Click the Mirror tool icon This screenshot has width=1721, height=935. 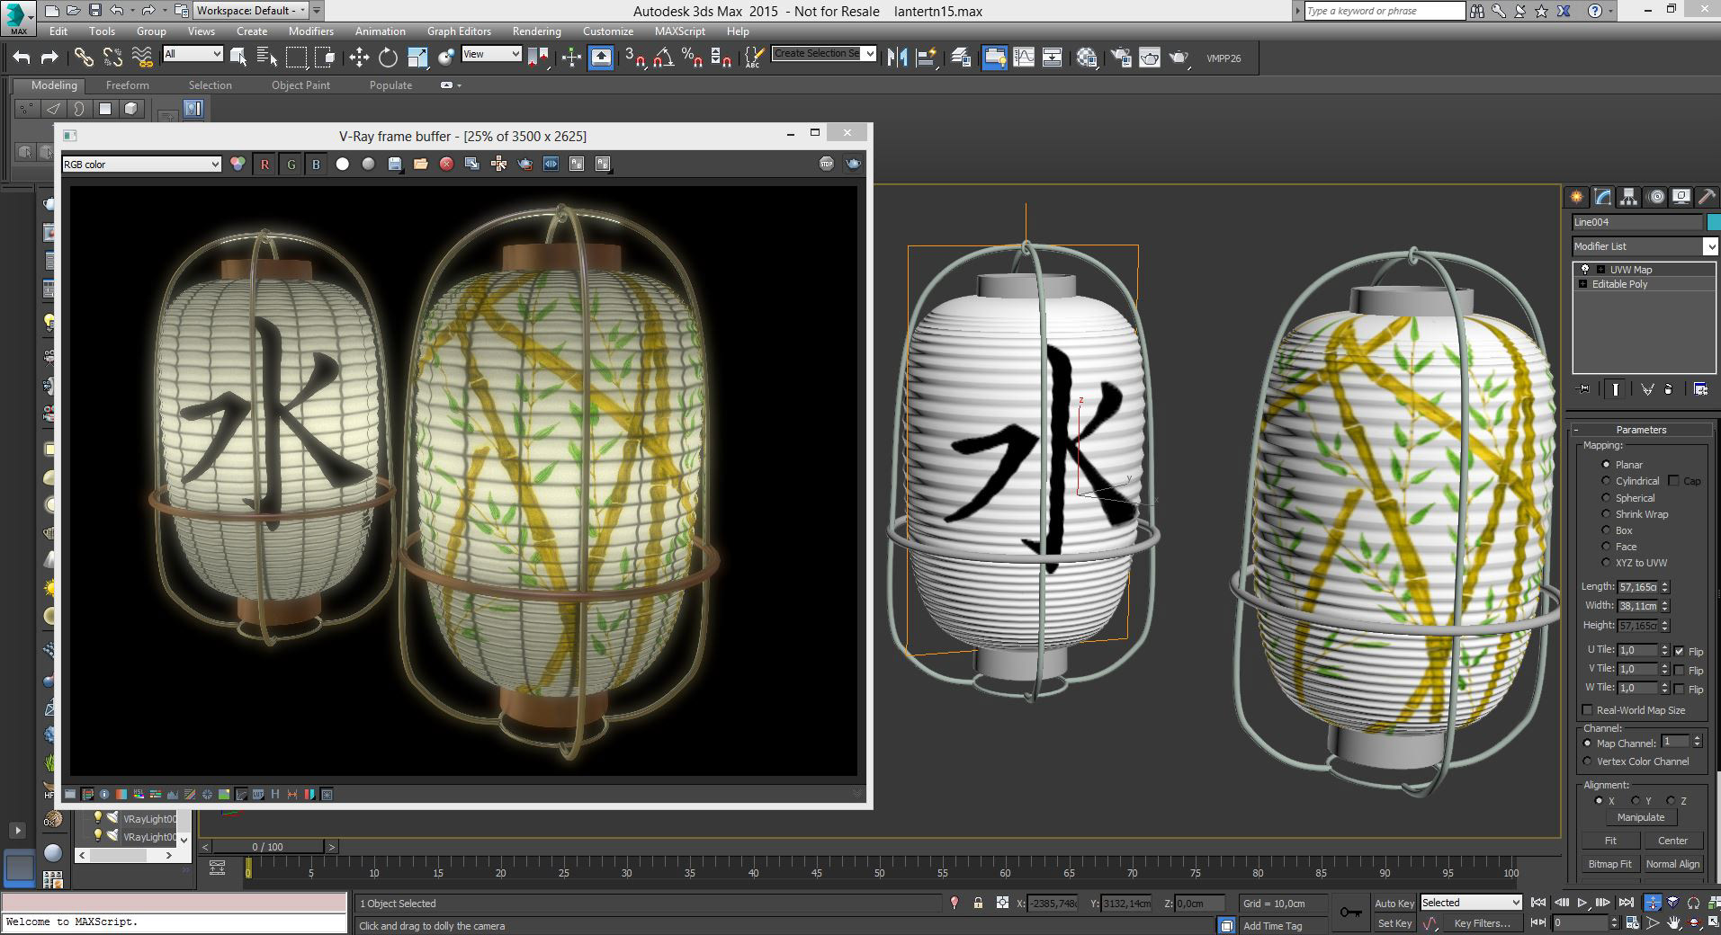point(897,58)
